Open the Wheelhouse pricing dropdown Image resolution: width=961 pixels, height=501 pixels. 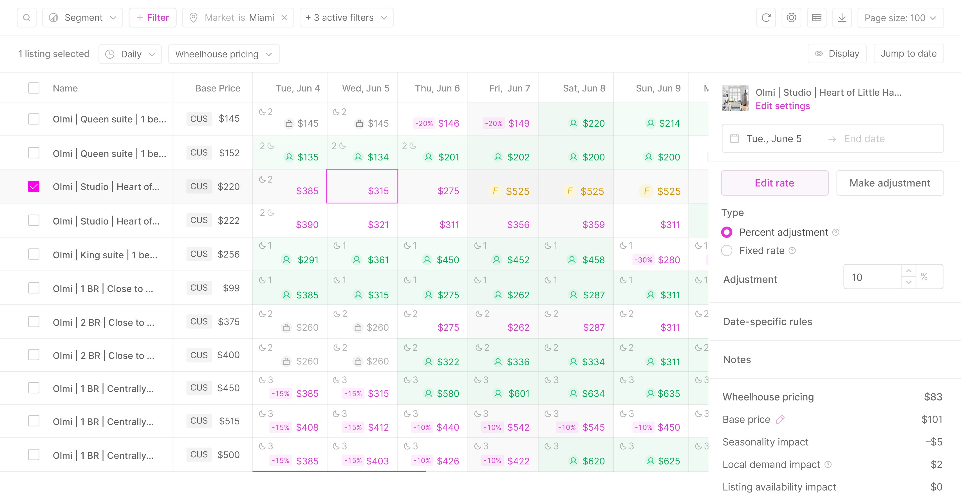pyautogui.click(x=223, y=54)
